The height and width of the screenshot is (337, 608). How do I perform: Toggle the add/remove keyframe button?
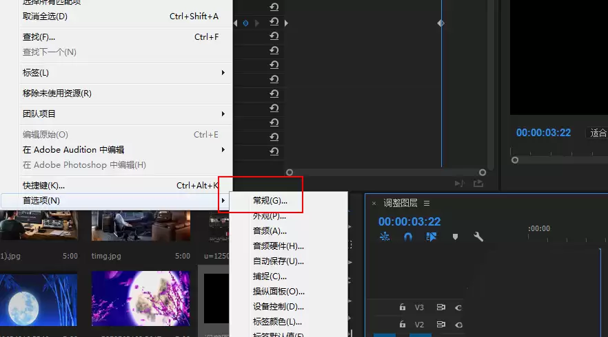[245, 23]
